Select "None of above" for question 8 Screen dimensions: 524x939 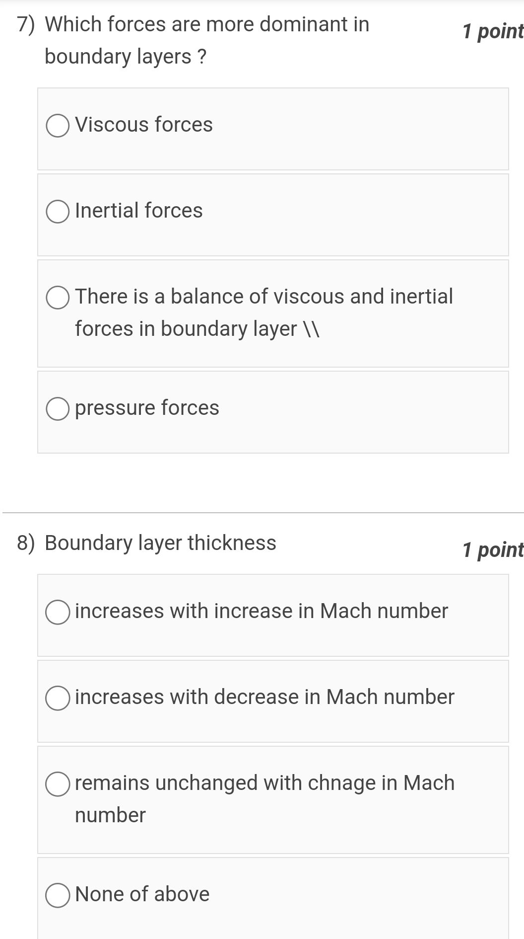(x=57, y=894)
